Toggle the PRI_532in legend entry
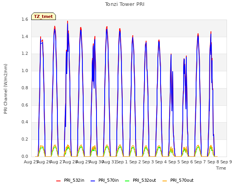 [70, 180]
